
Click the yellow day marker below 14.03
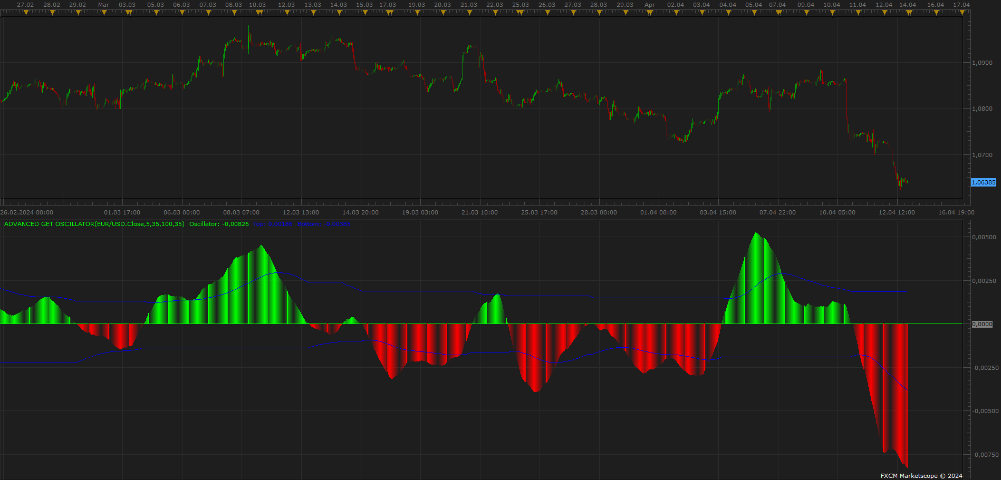339,13
